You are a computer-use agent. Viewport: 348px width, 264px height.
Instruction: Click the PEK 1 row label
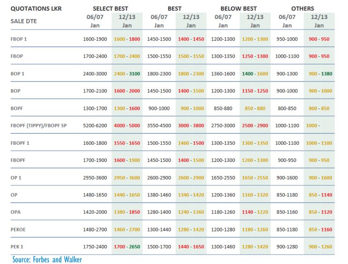[x=18, y=247]
